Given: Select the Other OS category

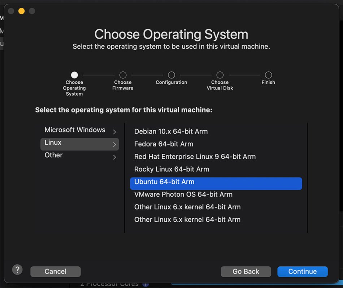Looking at the screenshot, I should pos(54,155).
